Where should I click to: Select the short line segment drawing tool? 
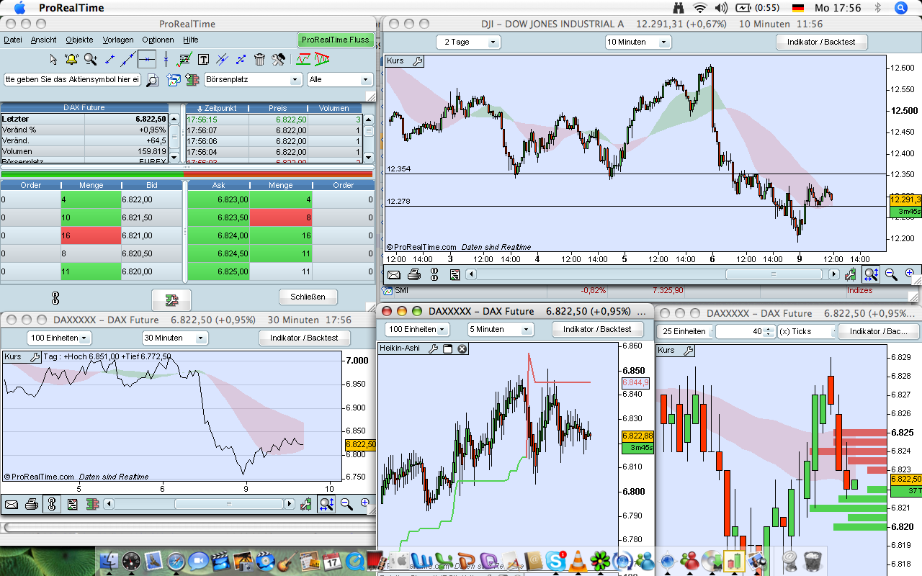109,59
